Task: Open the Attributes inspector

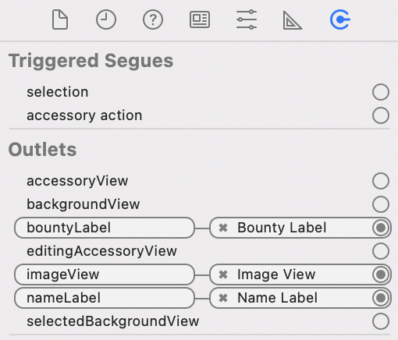Action: (x=247, y=19)
